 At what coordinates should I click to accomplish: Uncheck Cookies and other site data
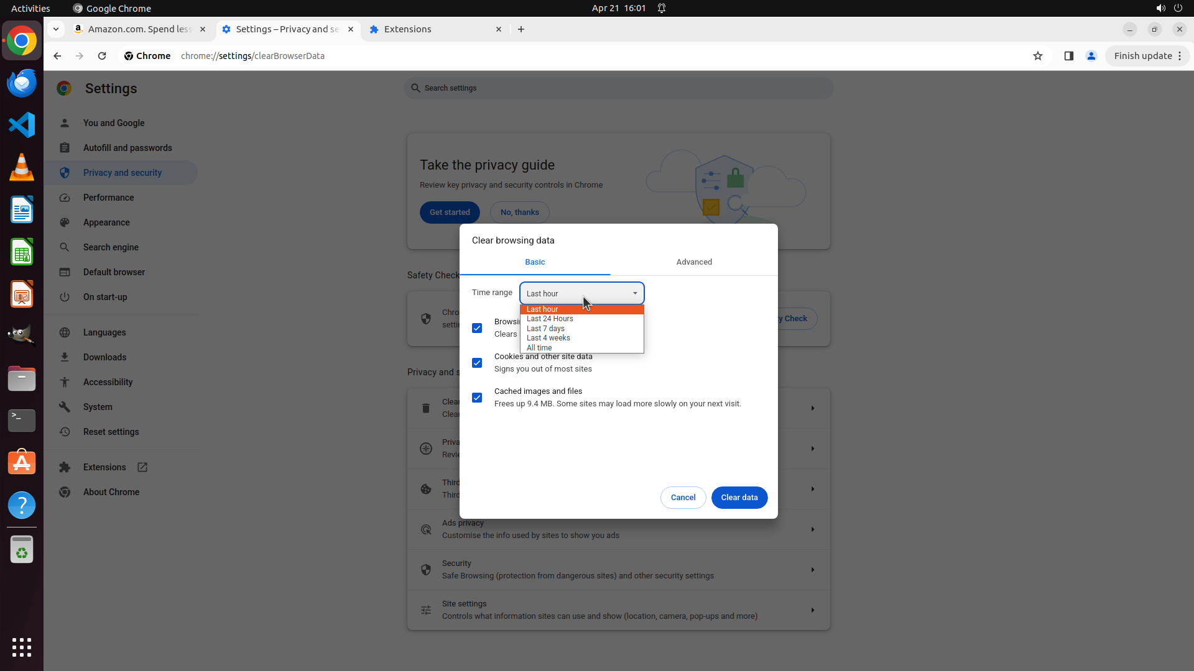(x=477, y=363)
